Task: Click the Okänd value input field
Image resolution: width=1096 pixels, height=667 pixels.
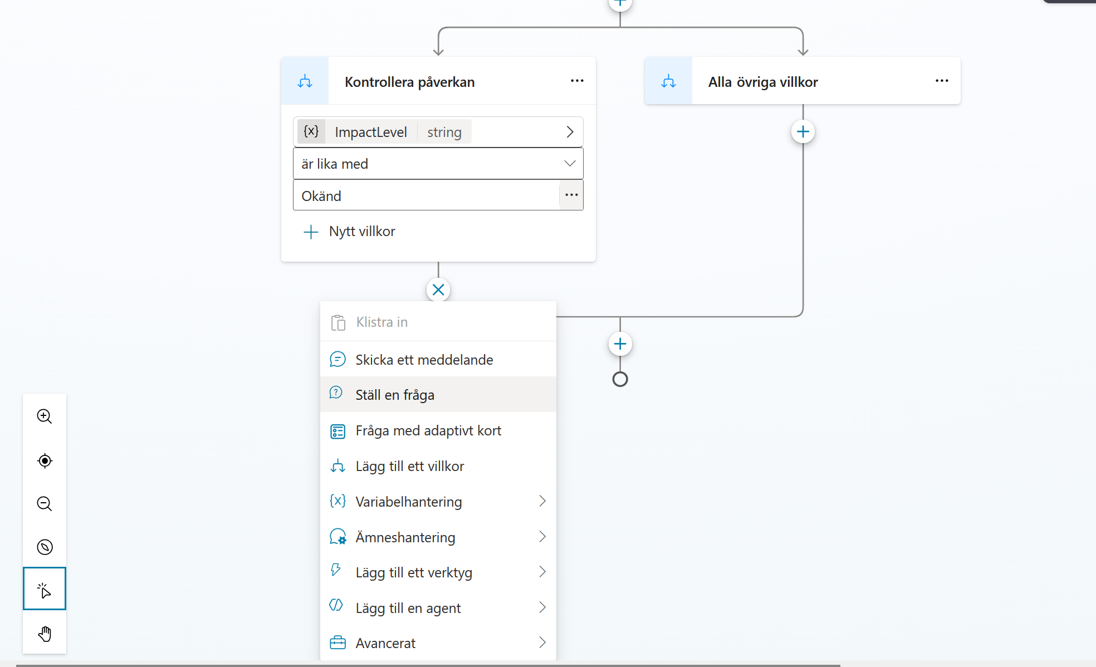Action: 426,196
